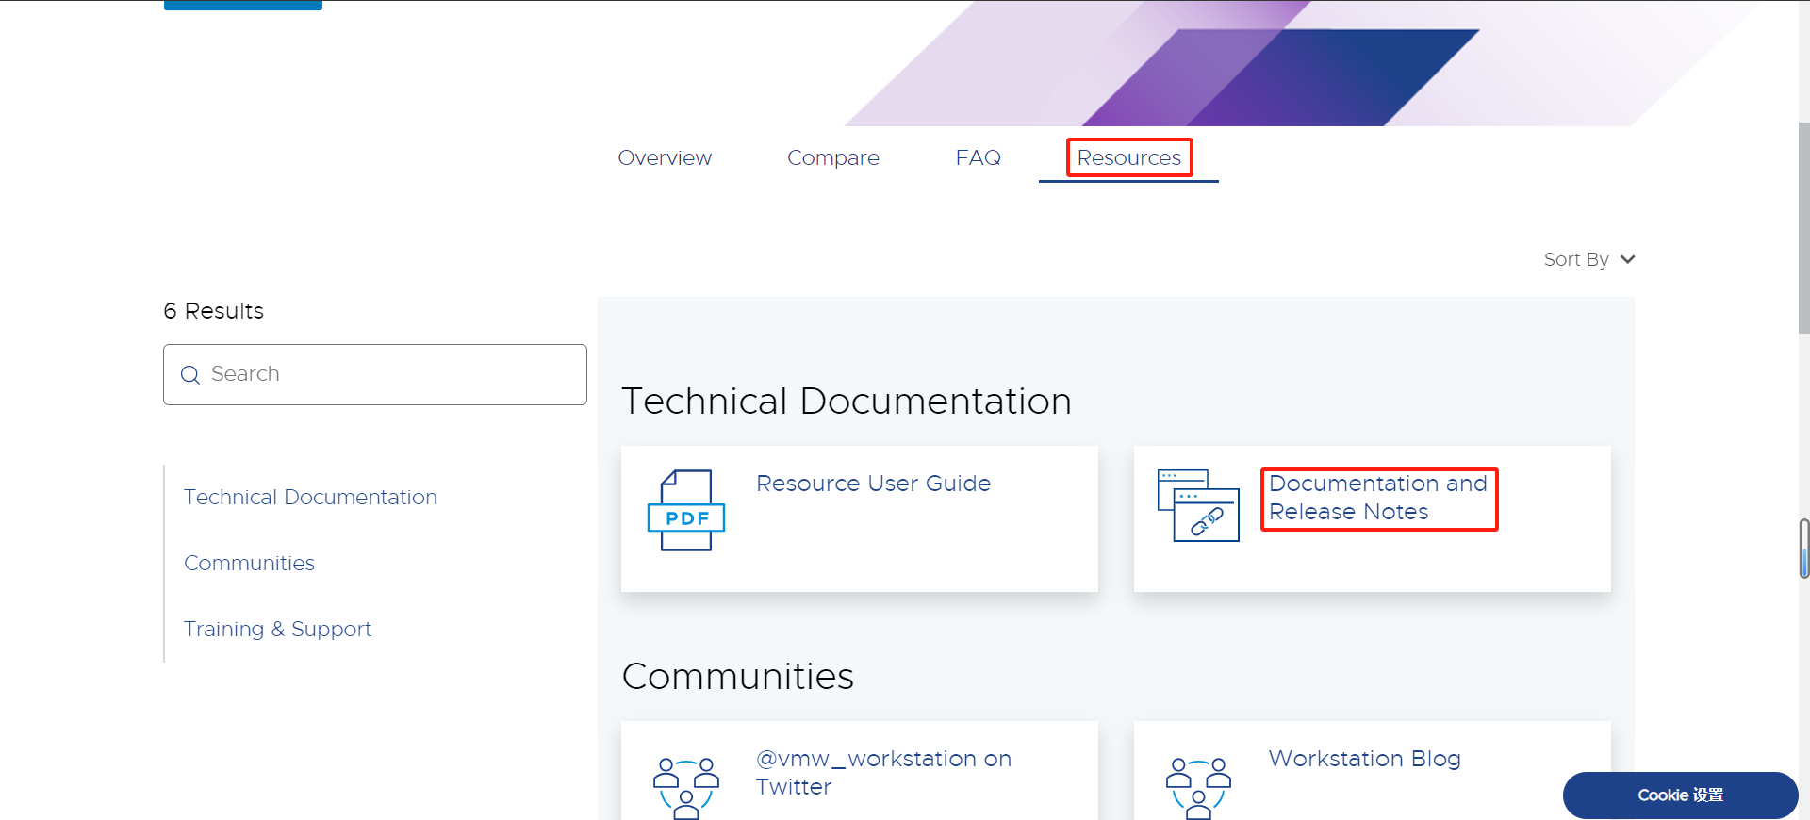Select Training & Support sidebar category
The width and height of the screenshot is (1810, 820).
click(x=277, y=629)
